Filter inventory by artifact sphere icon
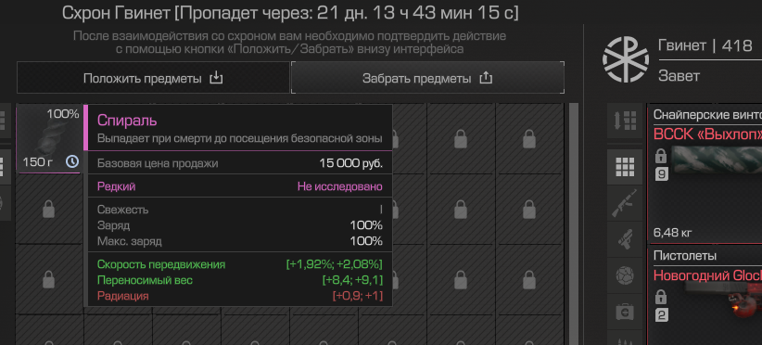Screen dimensions: 762x345 (x=625, y=276)
